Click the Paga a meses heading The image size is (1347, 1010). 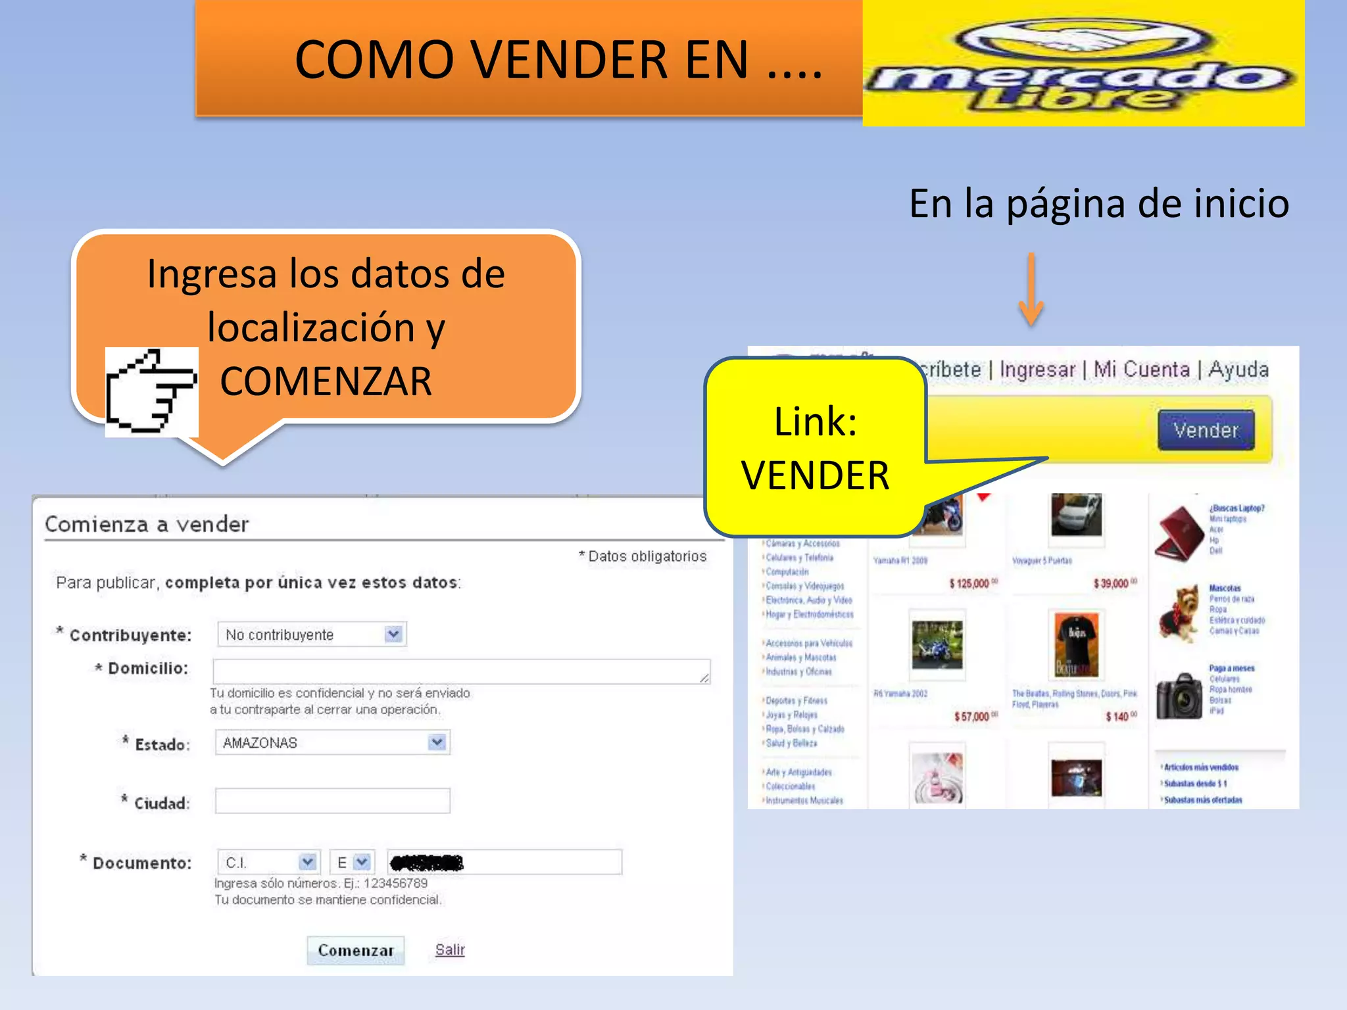coord(1231,668)
